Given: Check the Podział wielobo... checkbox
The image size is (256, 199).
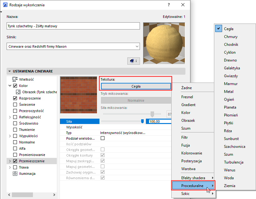Looking at the screenshot, I should (x=103, y=138).
